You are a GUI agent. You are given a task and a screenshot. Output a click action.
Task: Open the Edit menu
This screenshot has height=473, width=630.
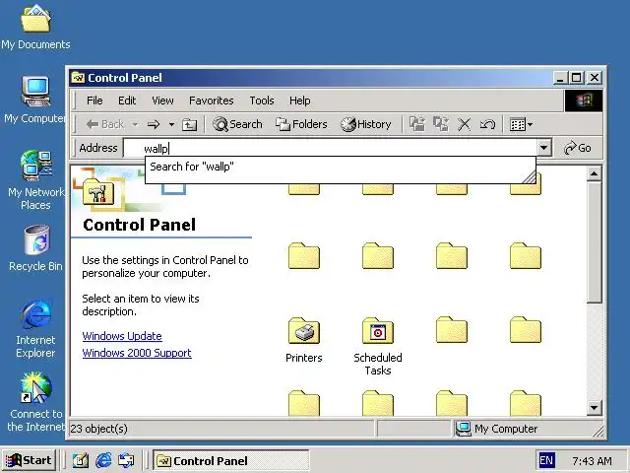tap(127, 101)
